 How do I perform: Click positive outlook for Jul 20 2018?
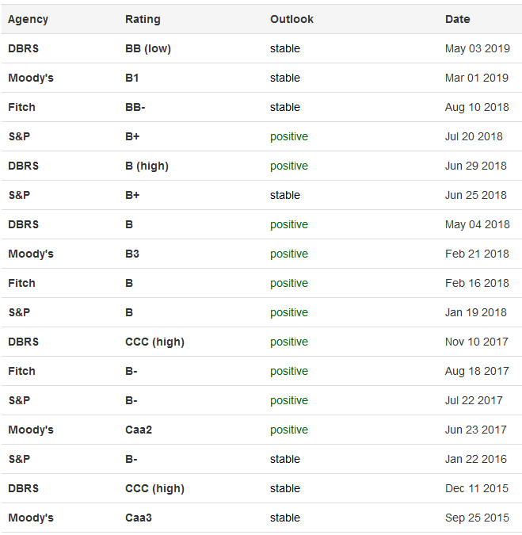pos(289,137)
